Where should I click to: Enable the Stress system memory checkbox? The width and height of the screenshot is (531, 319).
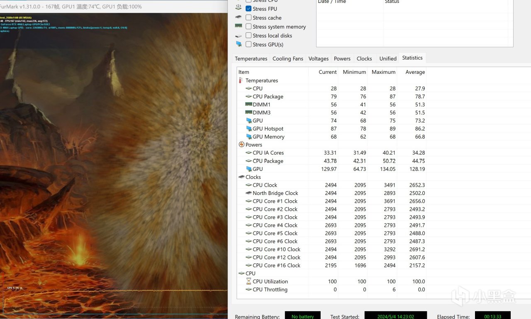coord(248,27)
